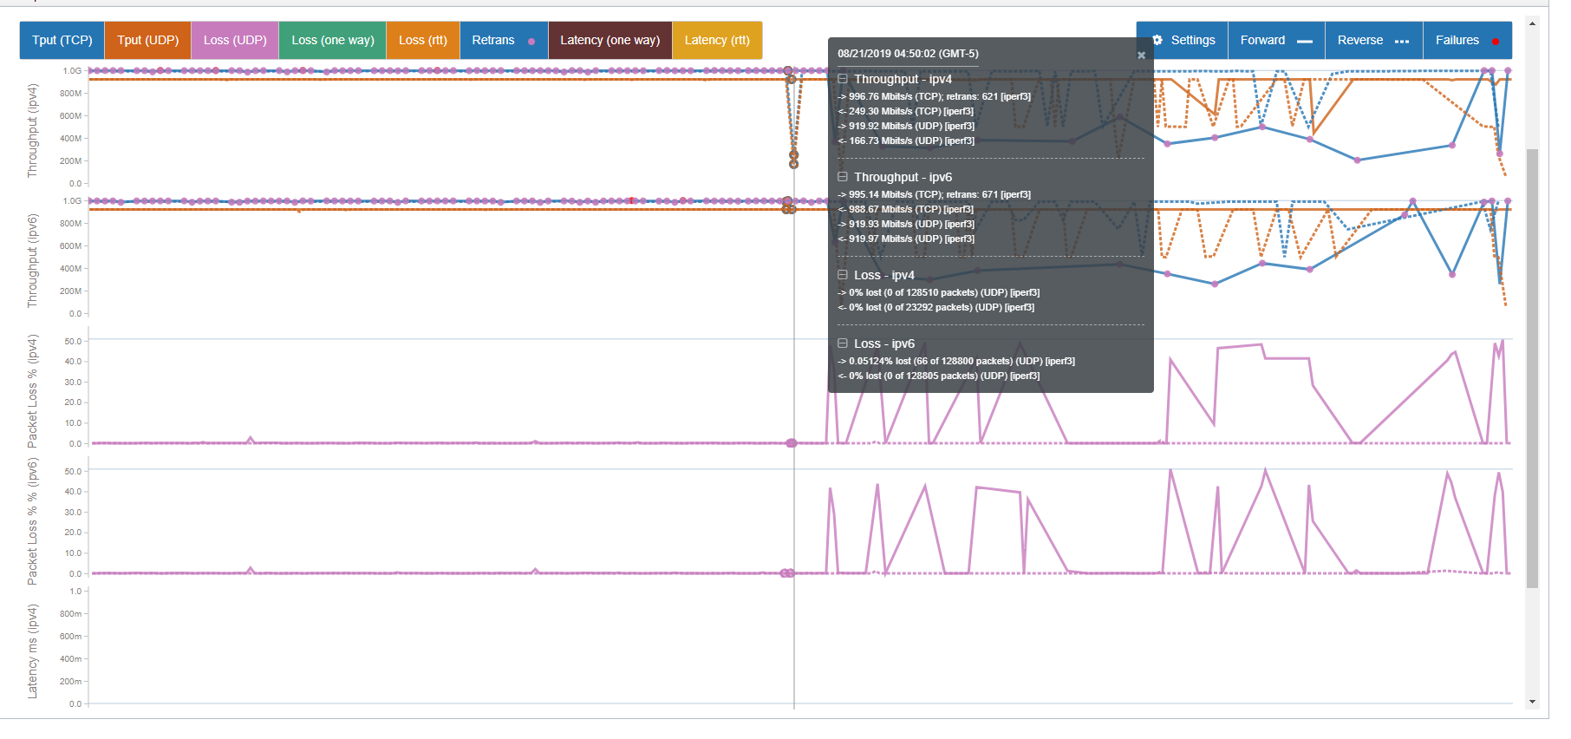Click the Latency ms (ipv4) axis label
1571x739 pixels.
[x=33, y=652]
